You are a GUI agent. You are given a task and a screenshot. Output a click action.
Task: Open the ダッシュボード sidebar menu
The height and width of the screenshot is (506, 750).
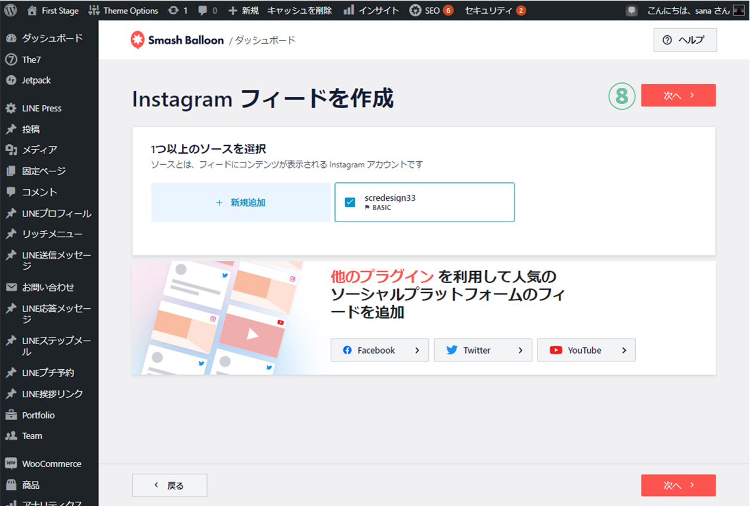click(x=52, y=38)
